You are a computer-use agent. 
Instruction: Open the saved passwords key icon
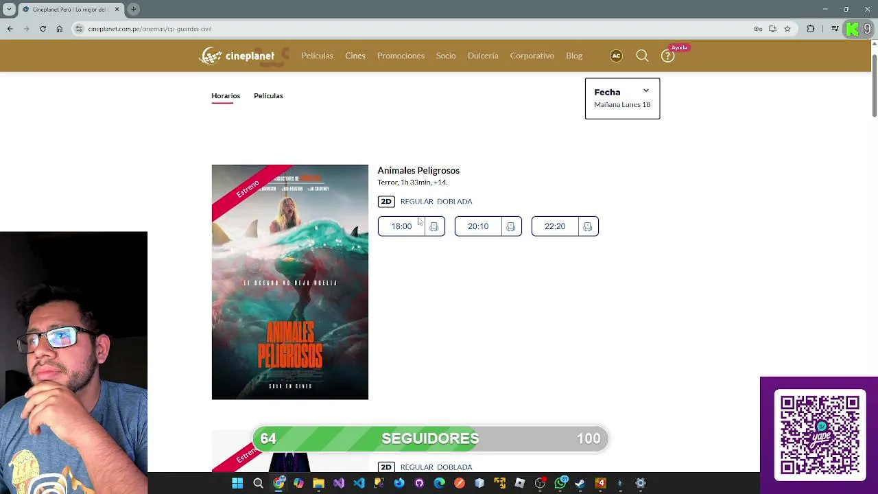point(758,29)
